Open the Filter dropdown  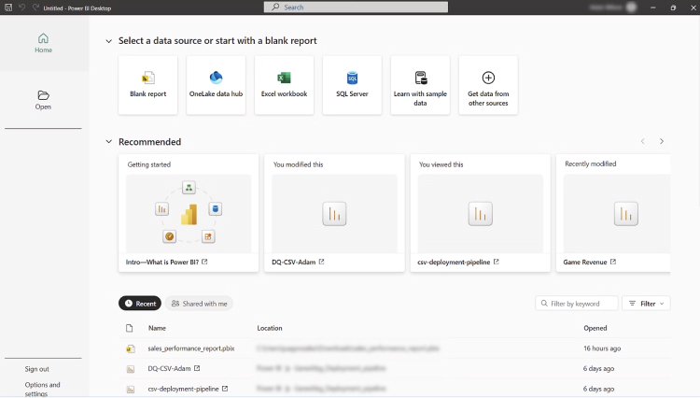[646, 304]
